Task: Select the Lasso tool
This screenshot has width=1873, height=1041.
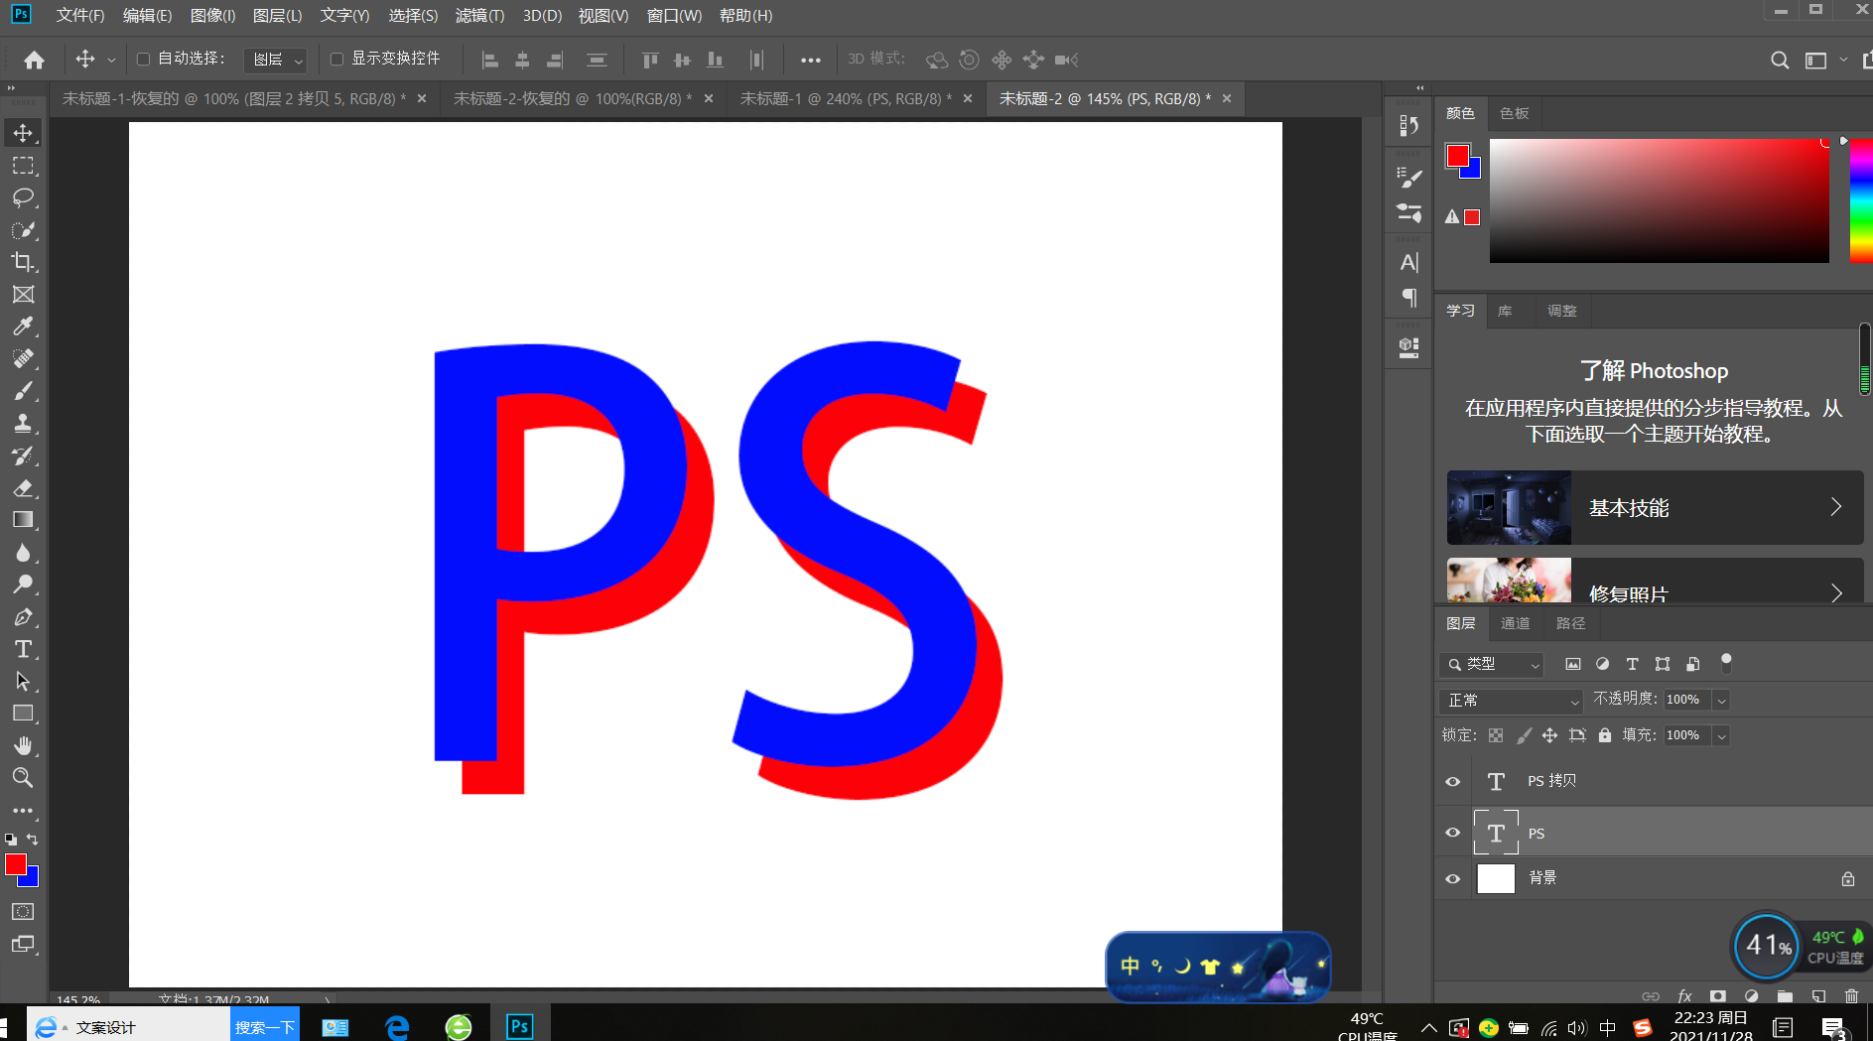Action: click(x=23, y=197)
